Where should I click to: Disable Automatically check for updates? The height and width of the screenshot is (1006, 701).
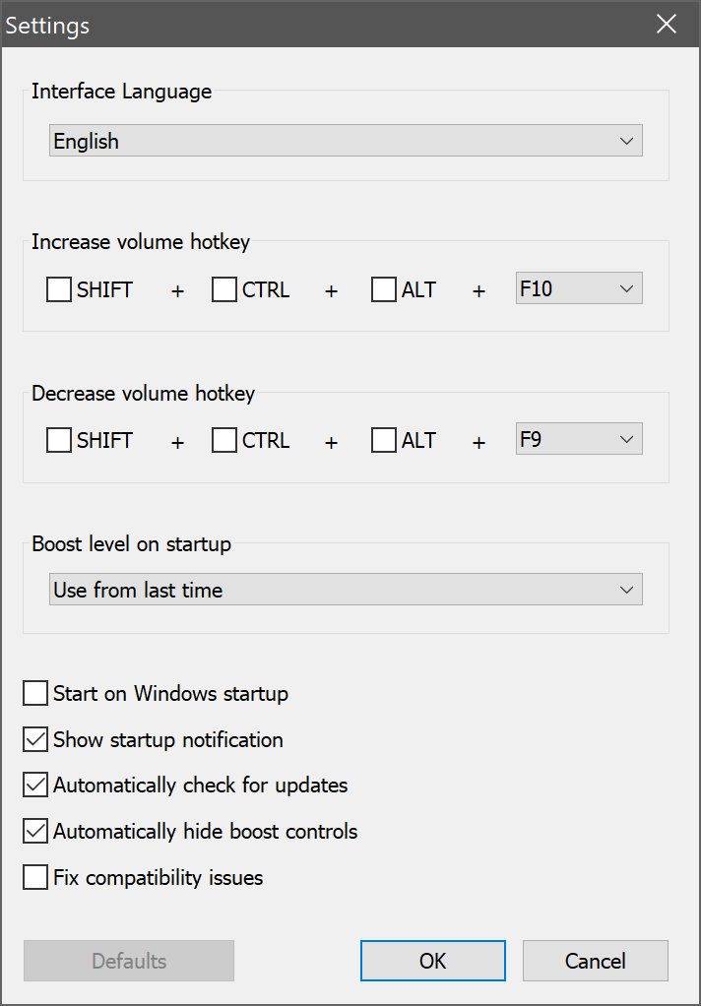tap(35, 786)
